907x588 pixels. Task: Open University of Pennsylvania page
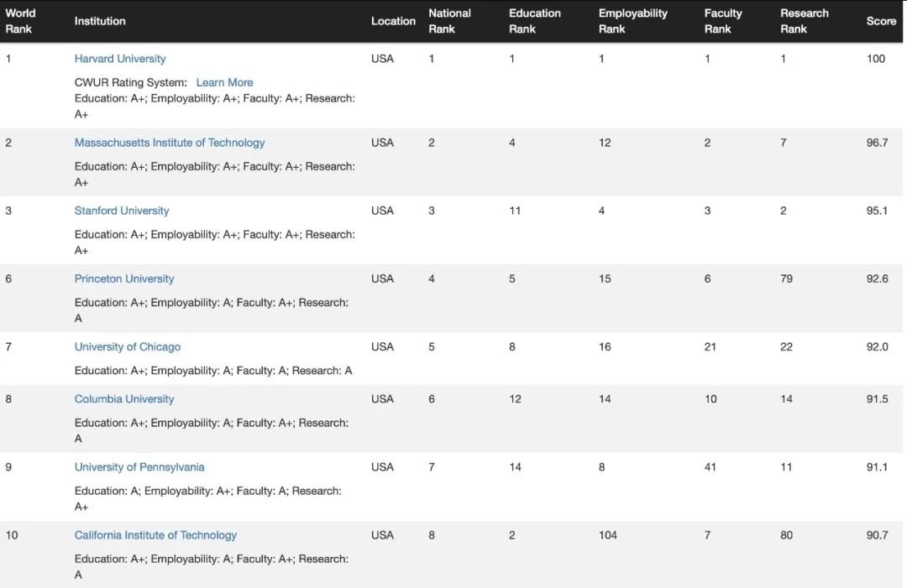pos(139,467)
